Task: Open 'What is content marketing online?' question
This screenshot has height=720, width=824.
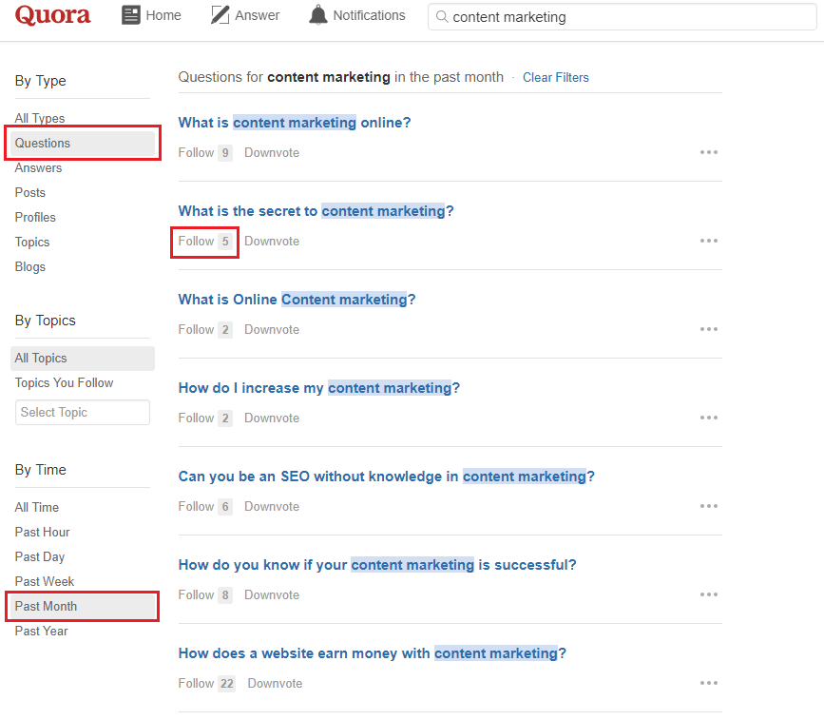Action: click(295, 123)
